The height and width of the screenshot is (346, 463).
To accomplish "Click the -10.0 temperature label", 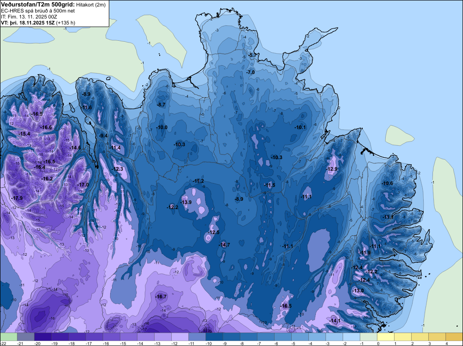I will pyautogui.click(x=162, y=127).
